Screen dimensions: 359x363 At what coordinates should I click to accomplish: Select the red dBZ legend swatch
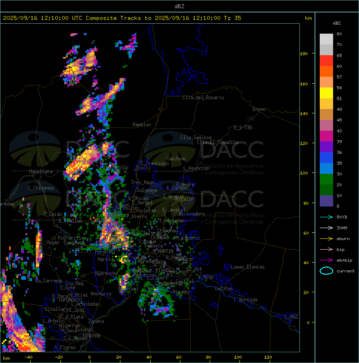(326, 61)
